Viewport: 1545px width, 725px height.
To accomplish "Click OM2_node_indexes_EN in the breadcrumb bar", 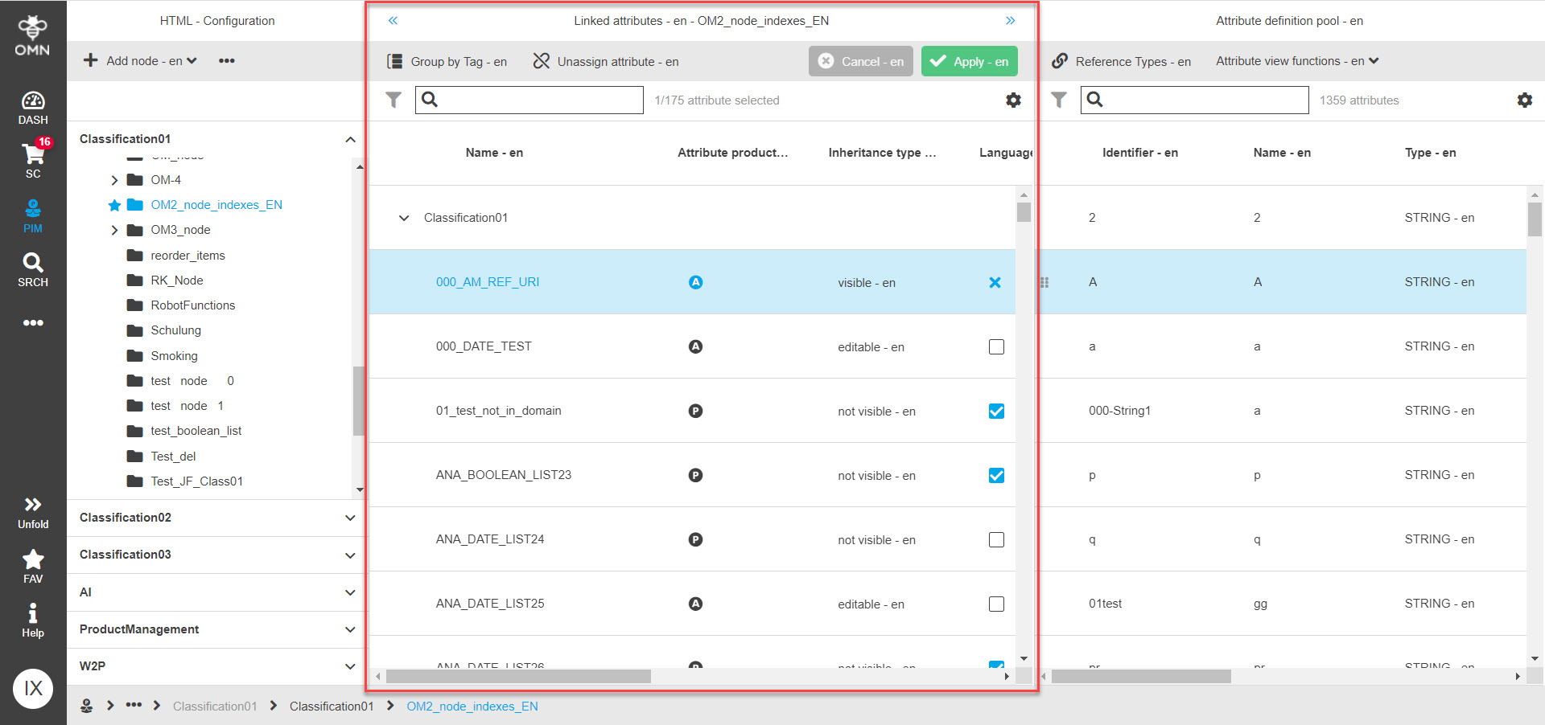I will pyautogui.click(x=472, y=707).
